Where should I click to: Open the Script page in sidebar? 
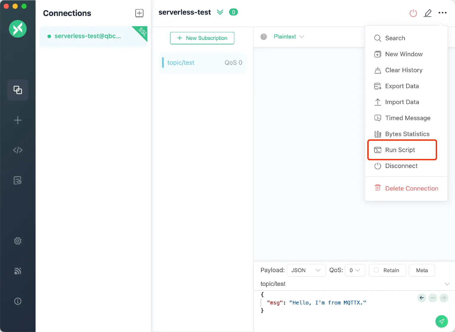18,150
